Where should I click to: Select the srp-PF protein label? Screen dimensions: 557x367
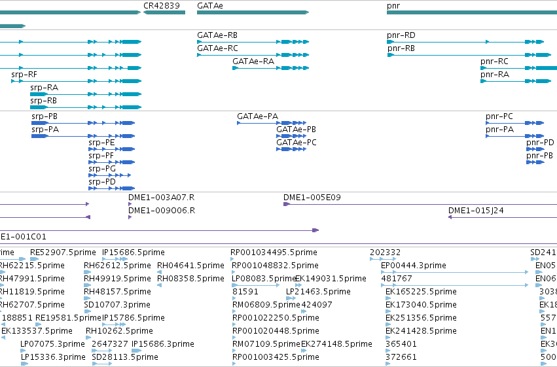[101, 156]
